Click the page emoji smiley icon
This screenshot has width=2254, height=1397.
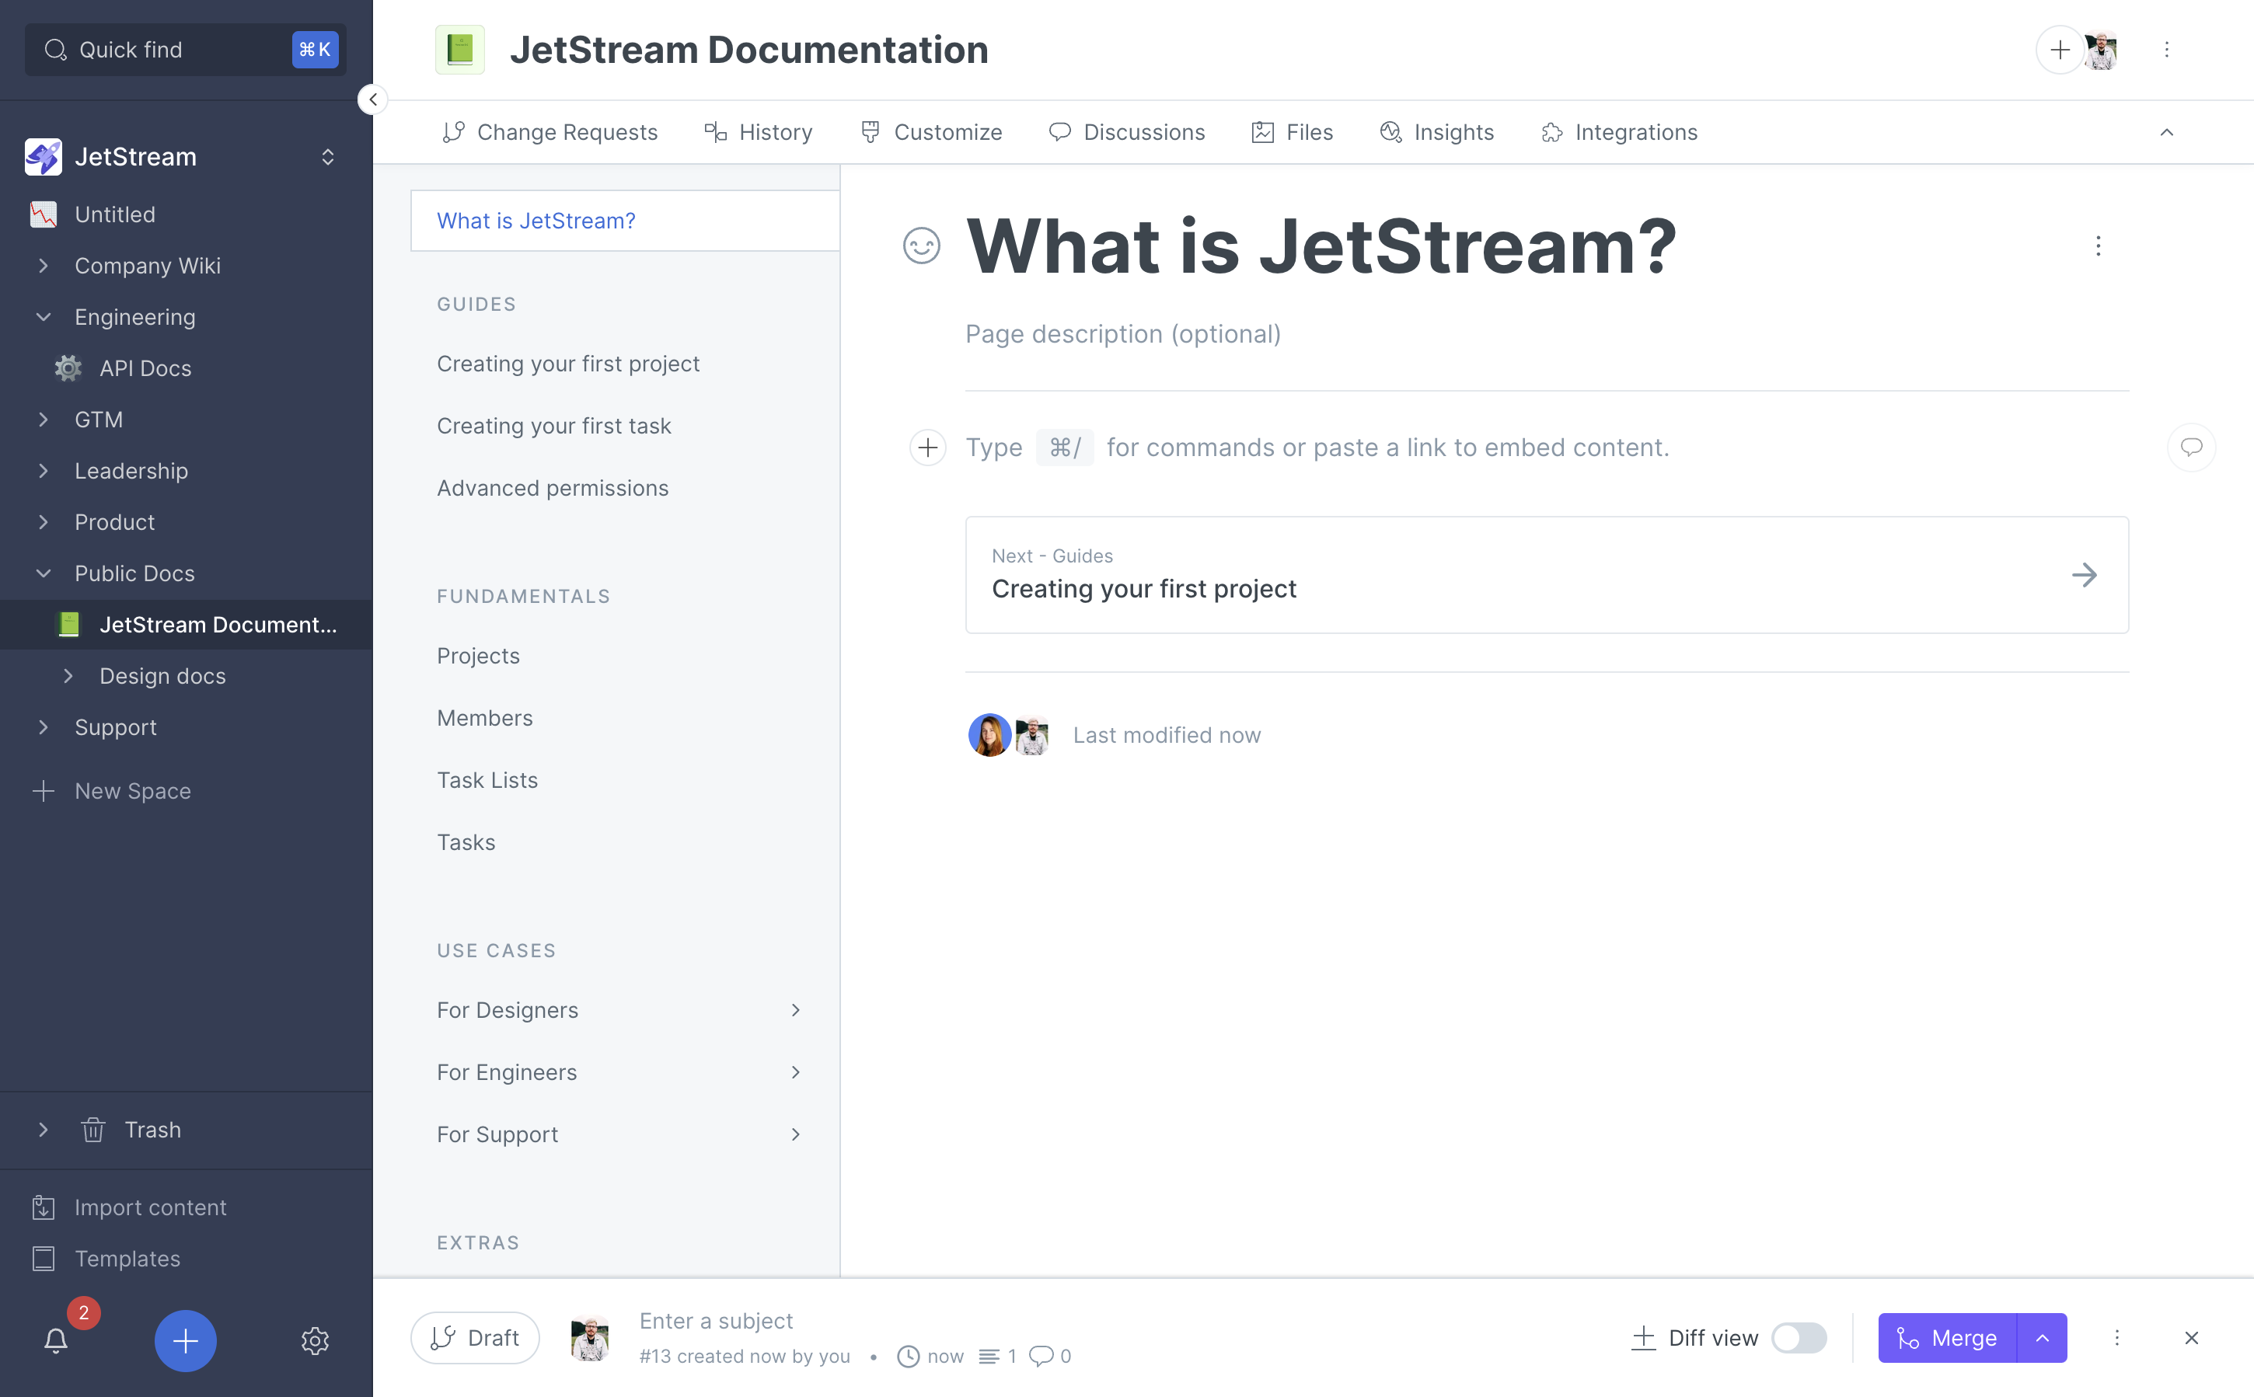(x=920, y=246)
